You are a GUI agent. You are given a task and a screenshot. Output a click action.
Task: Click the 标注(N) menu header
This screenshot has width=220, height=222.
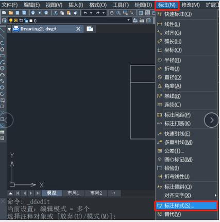pyautogui.click(x=167, y=5)
